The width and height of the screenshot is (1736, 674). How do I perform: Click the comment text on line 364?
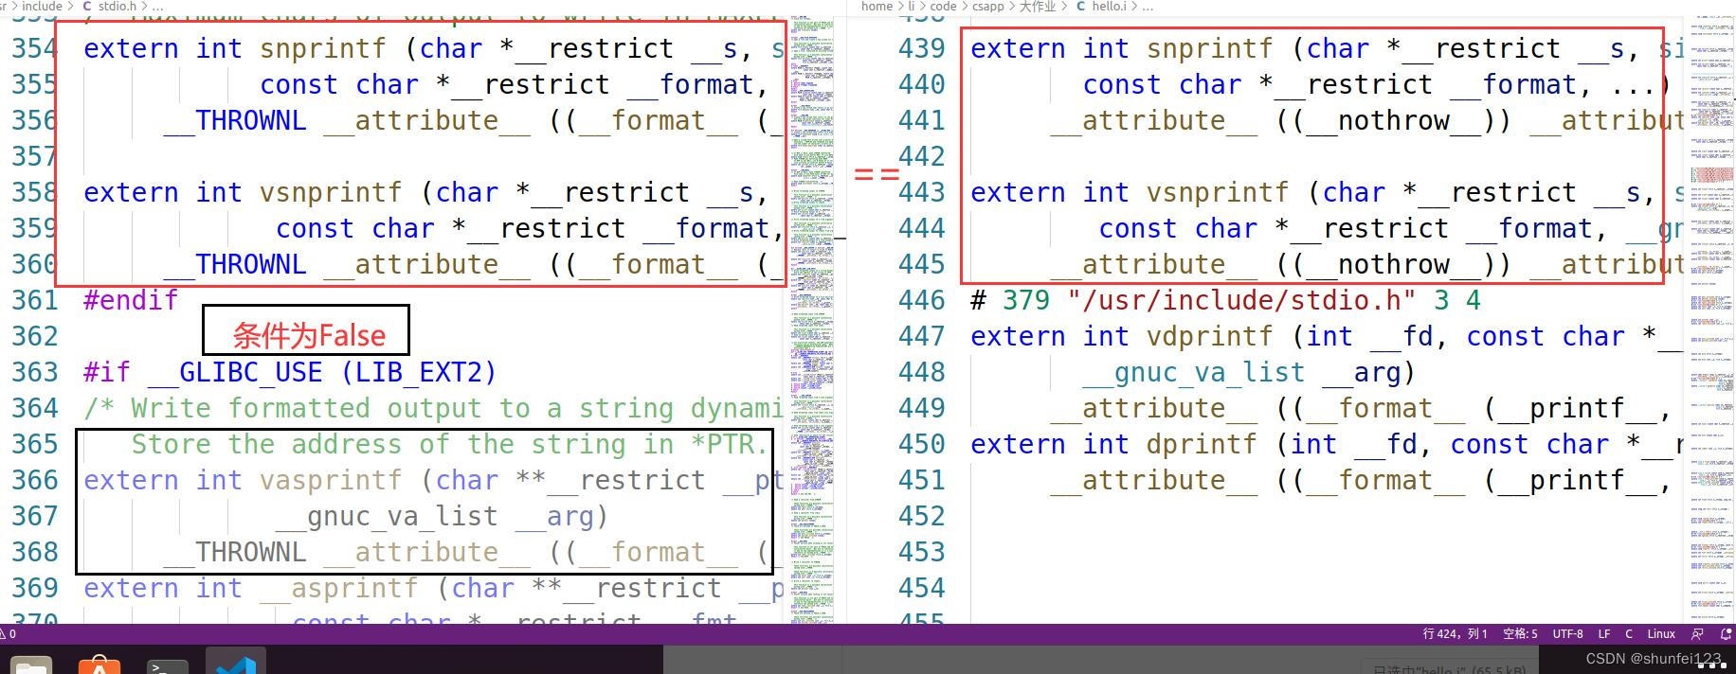[433, 408]
